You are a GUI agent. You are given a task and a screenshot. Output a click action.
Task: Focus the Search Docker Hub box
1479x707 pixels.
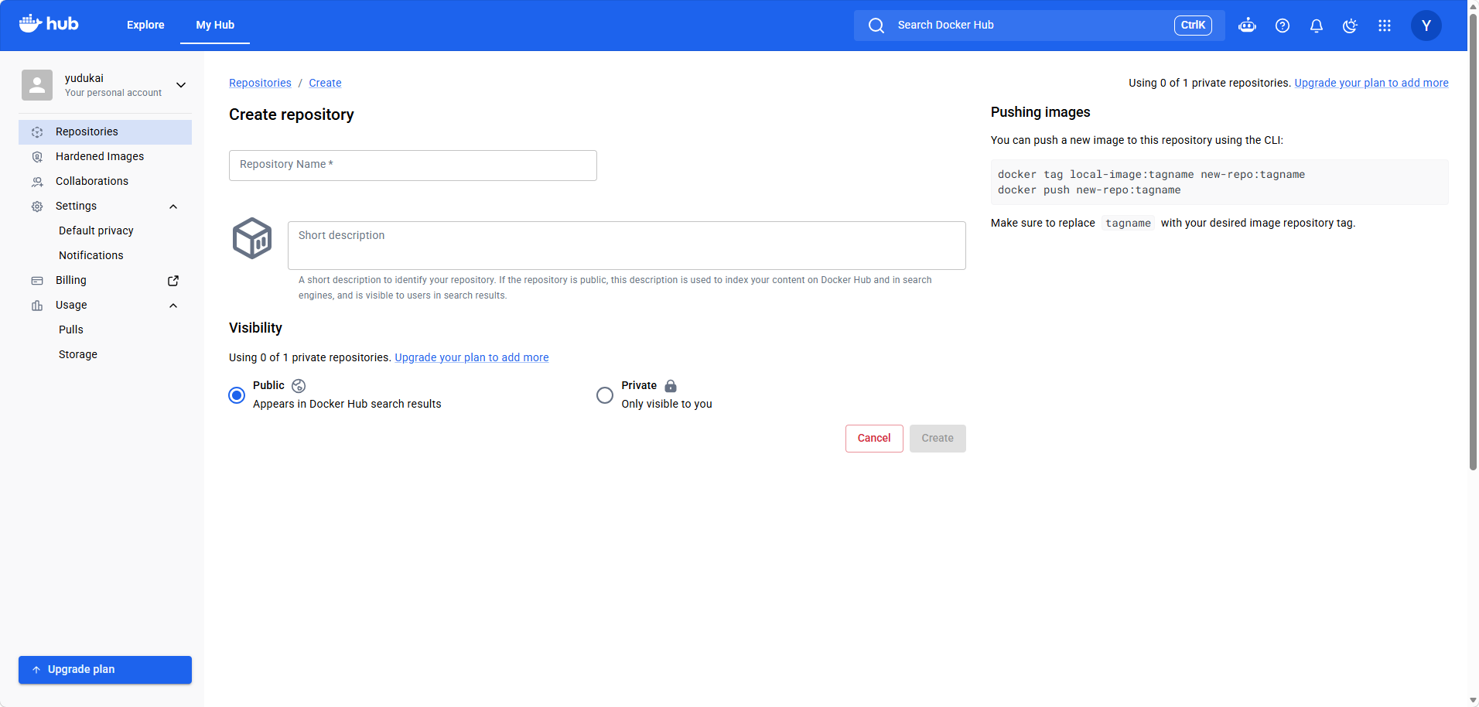1040,26
